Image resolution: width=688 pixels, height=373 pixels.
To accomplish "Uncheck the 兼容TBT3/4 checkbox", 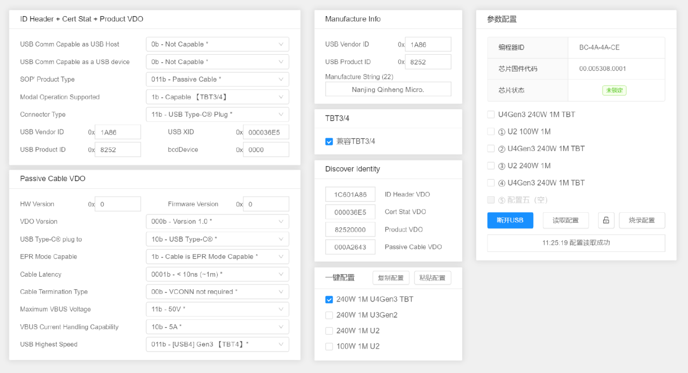I will (329, 141).
